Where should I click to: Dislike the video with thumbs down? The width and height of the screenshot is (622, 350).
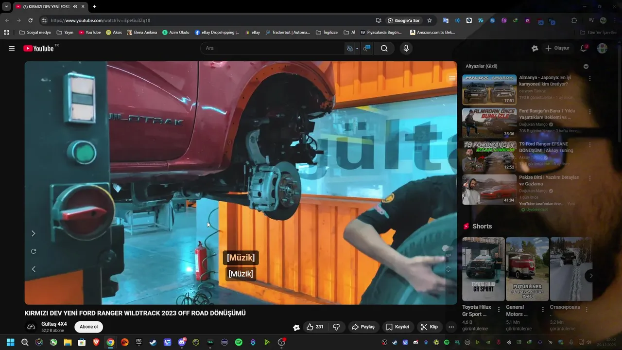[336, 327]
